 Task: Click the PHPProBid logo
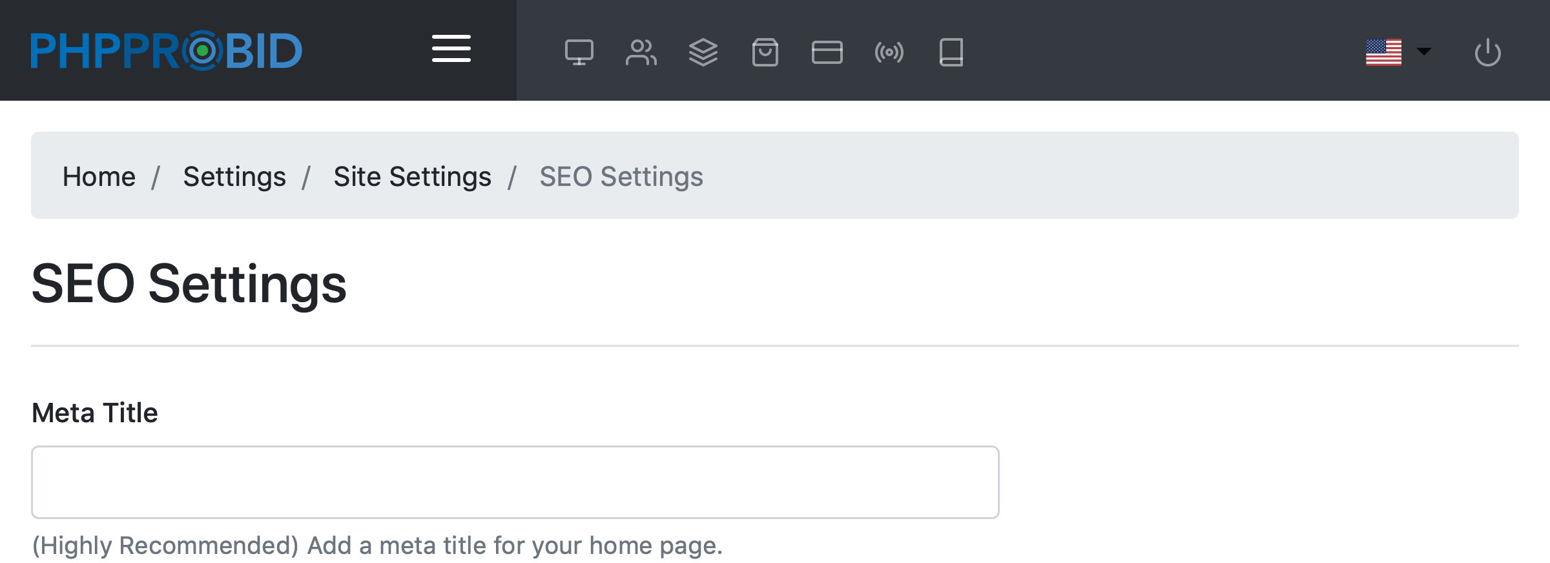pos(167,50)
